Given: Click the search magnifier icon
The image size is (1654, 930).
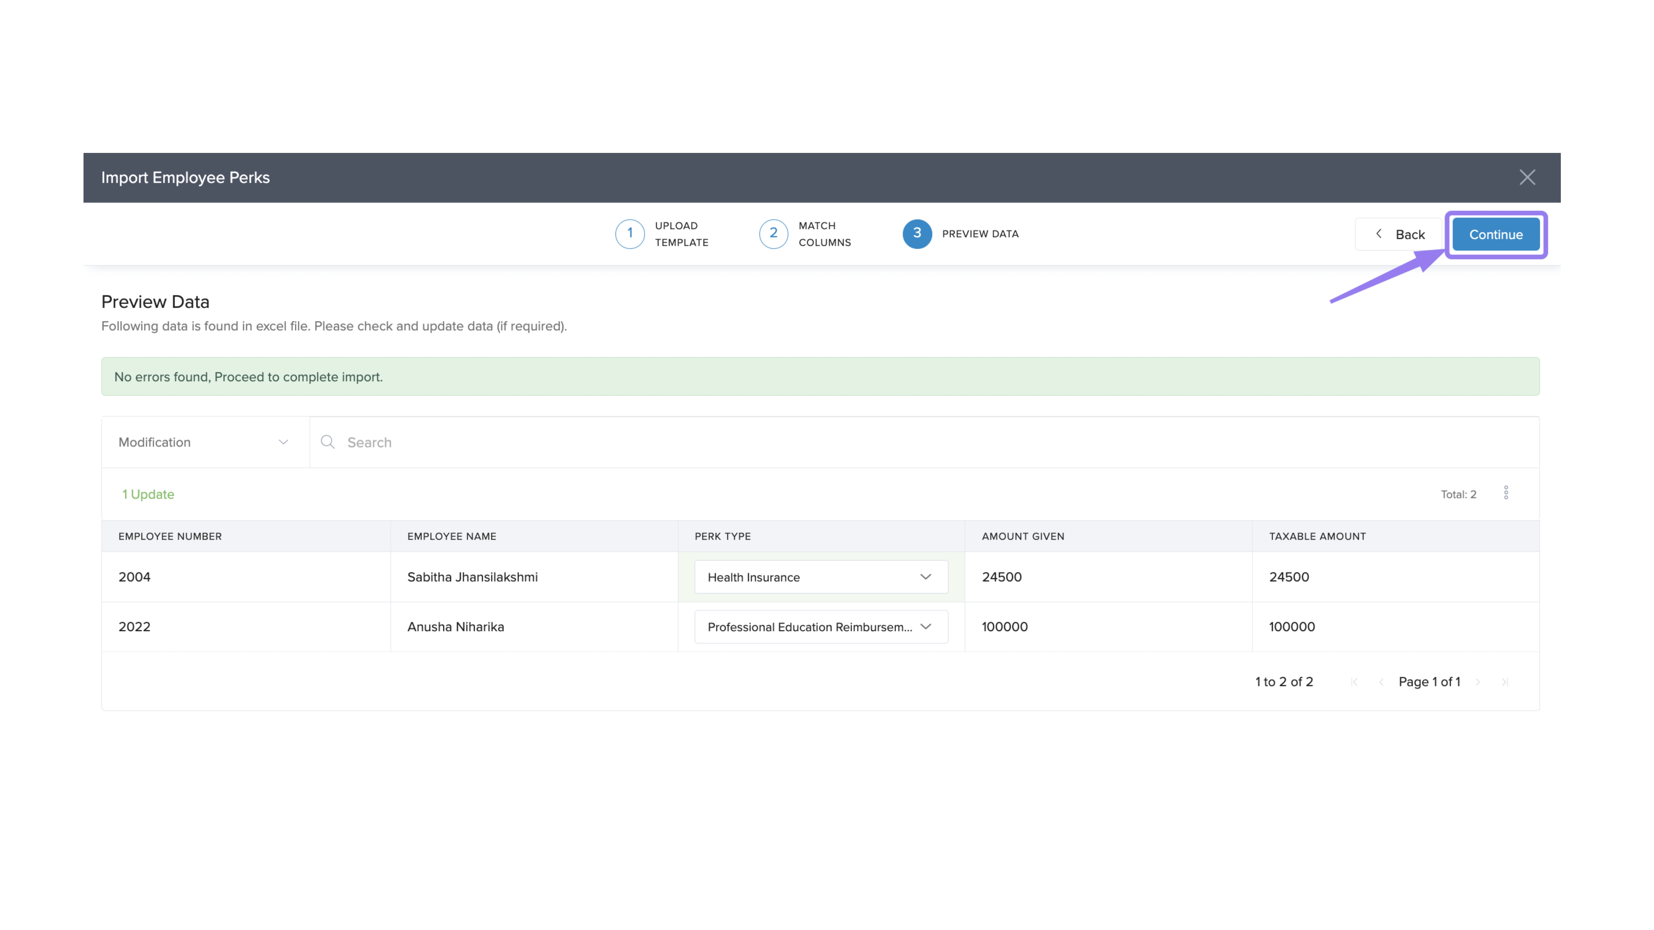Looking at the screenshot, I should (x=327, y=442).
